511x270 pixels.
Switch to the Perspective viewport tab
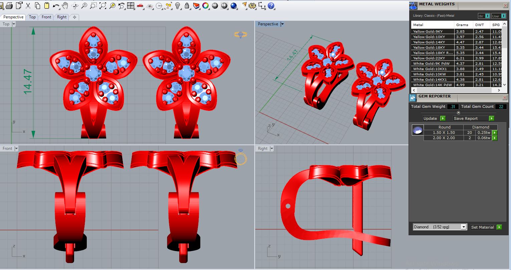13,17
